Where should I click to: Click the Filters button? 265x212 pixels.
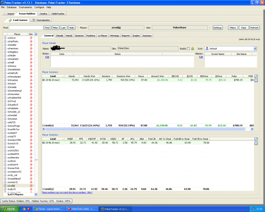233,28
